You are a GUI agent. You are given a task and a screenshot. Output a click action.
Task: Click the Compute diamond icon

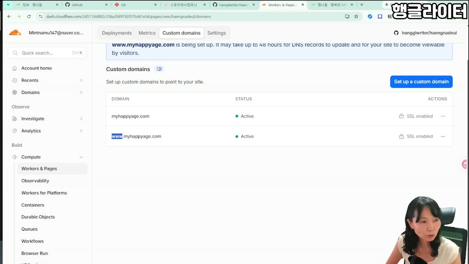click(x=14, y=157)
